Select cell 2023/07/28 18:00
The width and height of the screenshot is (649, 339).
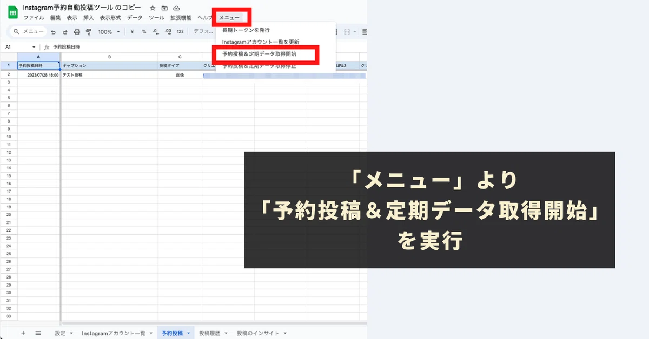tap(38, 75)
